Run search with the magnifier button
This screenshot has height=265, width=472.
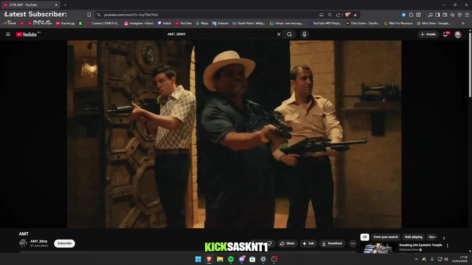(289, 34)
